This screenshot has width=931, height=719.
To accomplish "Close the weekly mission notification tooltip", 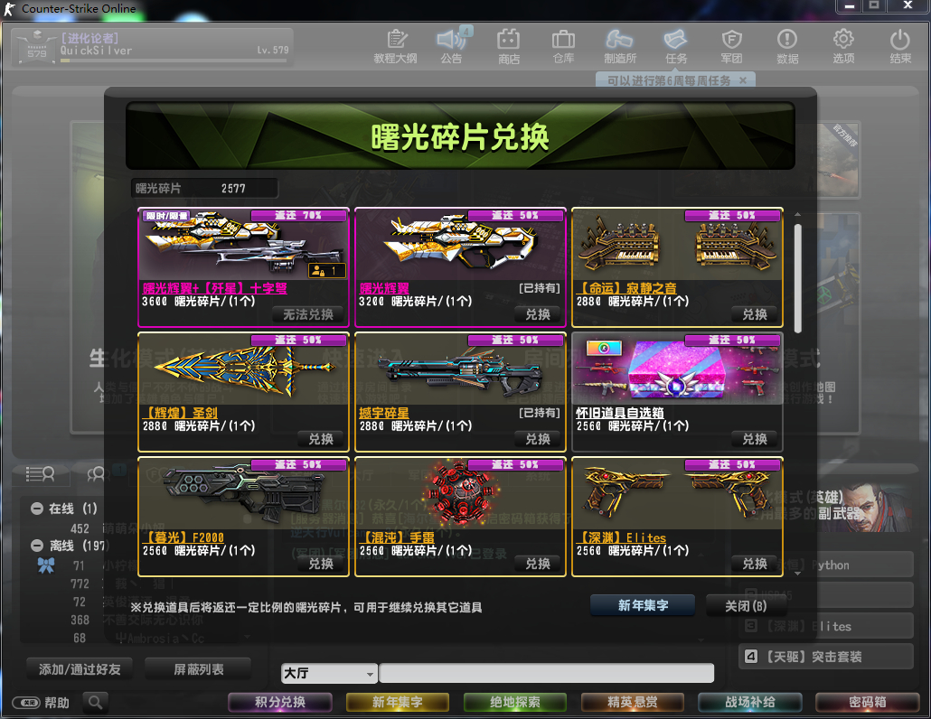I will [743, 80].
